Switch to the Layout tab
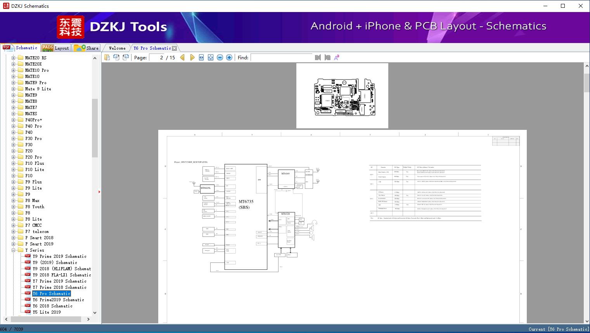This screenshot has width=590, height=333. [x=56, y=48]
